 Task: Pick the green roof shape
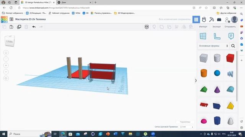coord(204,89)
